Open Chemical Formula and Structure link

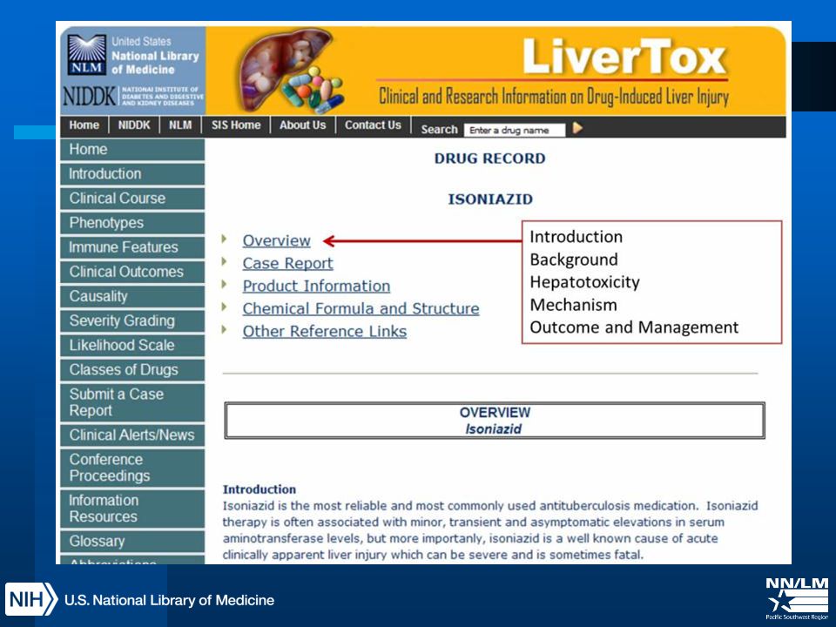(x=361, y=308)
